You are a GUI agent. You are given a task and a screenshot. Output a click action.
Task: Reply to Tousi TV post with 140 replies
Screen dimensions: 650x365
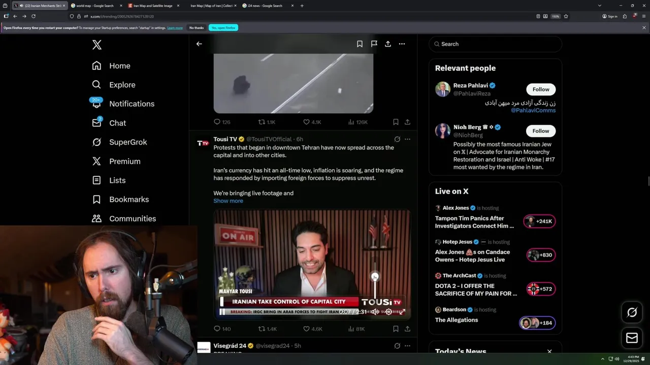tap(222, 329)
